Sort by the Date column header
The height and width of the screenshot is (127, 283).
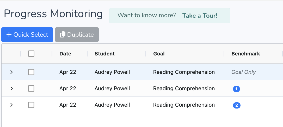pos(65,54)
